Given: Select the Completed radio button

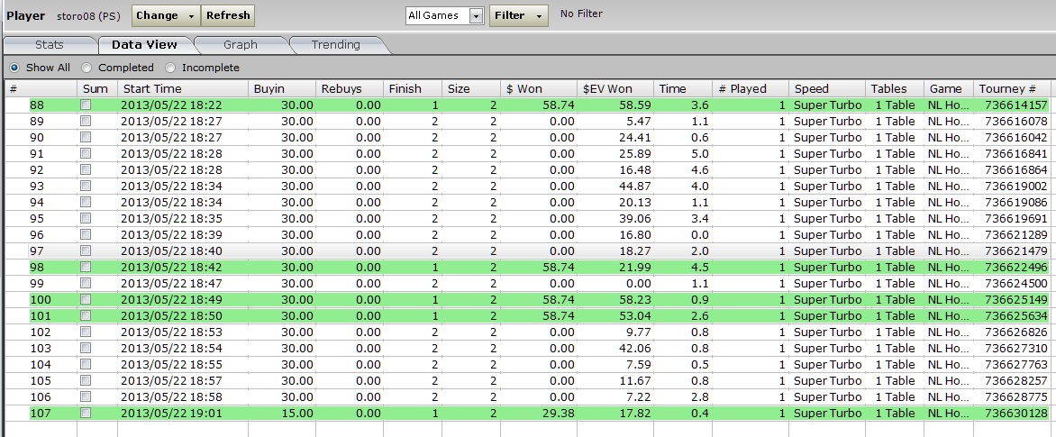Looking at the screenshot, I should pyautogui.click(x=86, y=68).
